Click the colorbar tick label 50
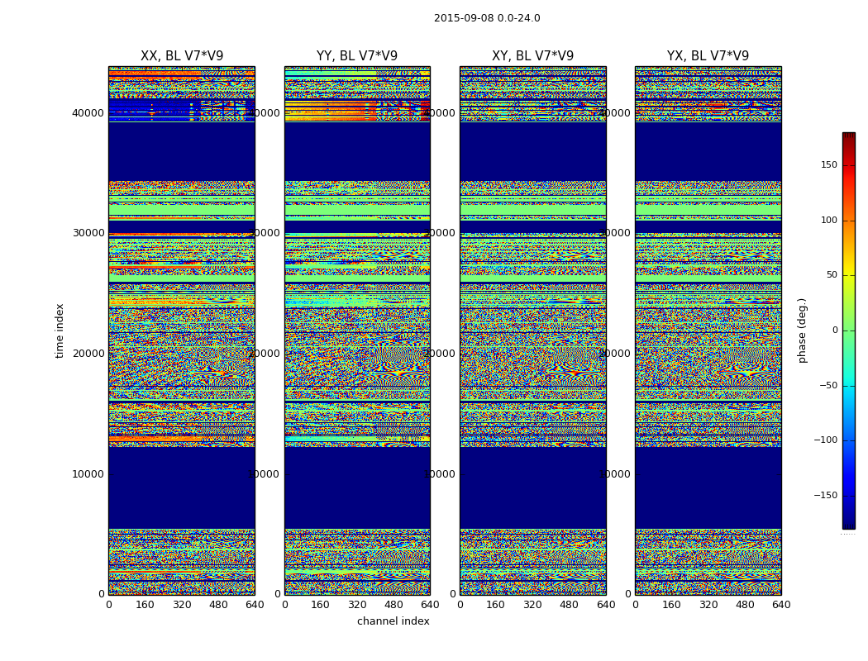Image resolution: width=868 pixels, height=661 pixels. (832, 275)
